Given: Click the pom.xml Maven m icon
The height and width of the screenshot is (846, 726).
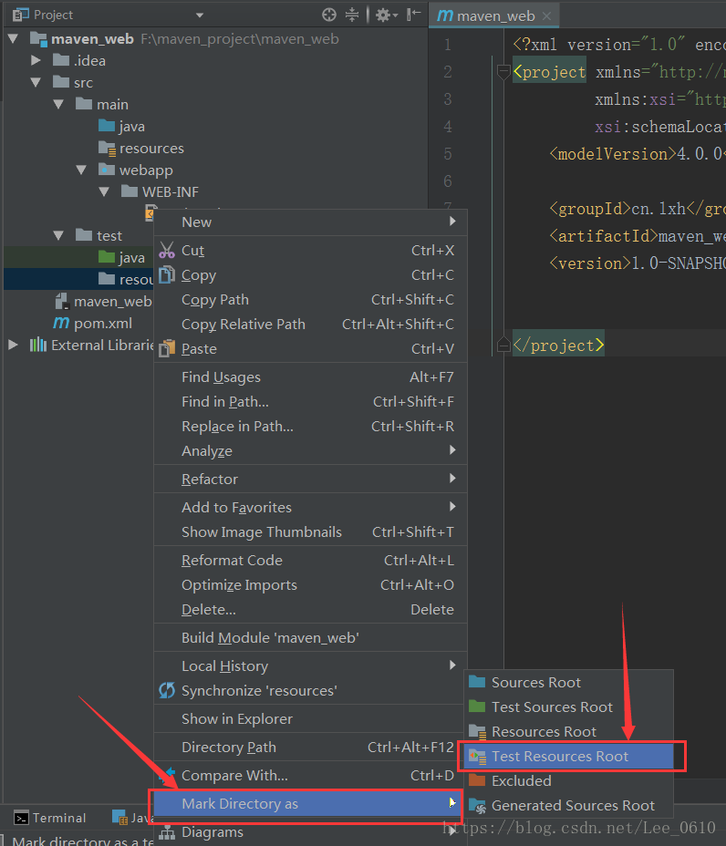Looking at the screenshot, I should 61,323.
